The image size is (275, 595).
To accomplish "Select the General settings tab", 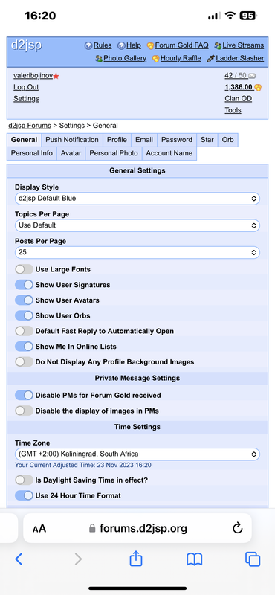I will tap(24, 140).
